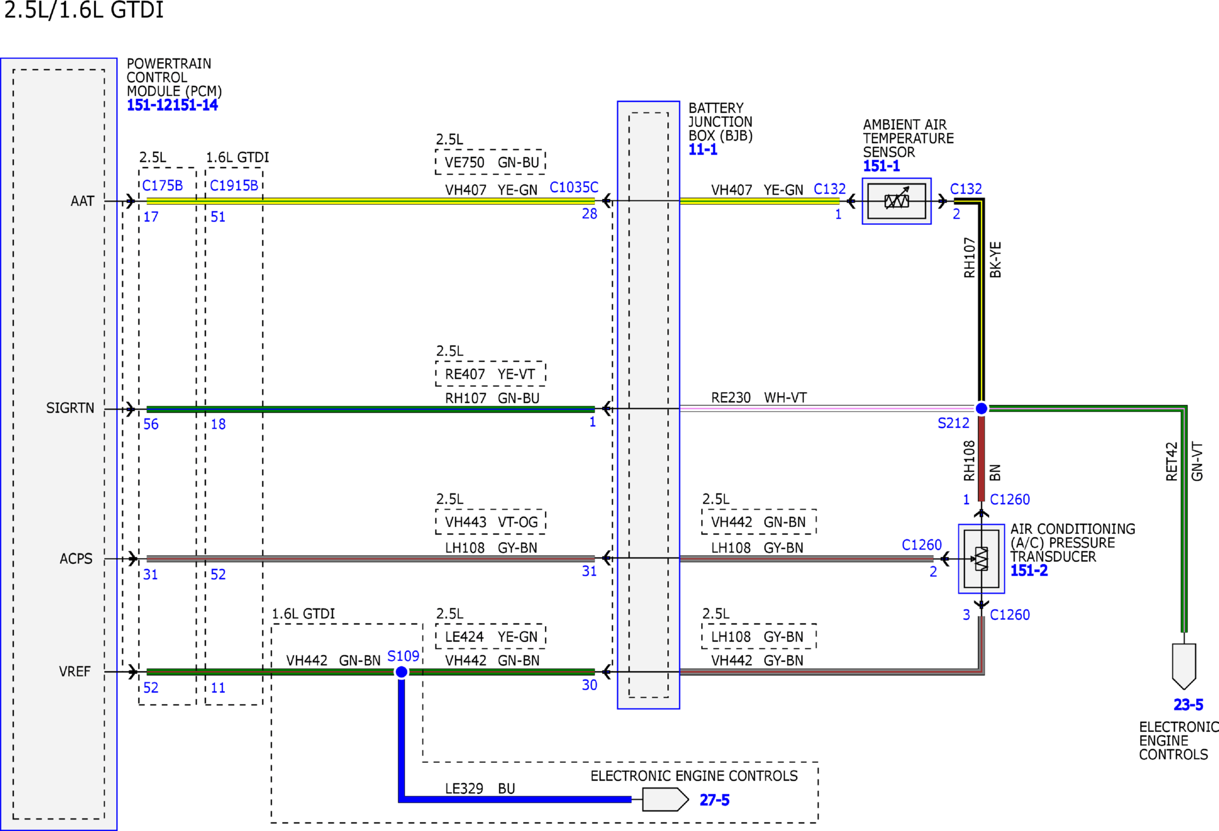Click connector label C175B

(163, 185)
